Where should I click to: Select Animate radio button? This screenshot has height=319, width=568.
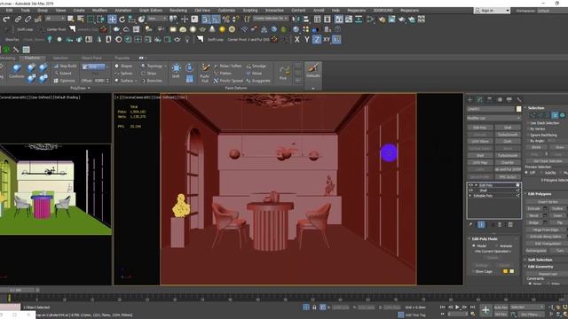coord(497,245)
